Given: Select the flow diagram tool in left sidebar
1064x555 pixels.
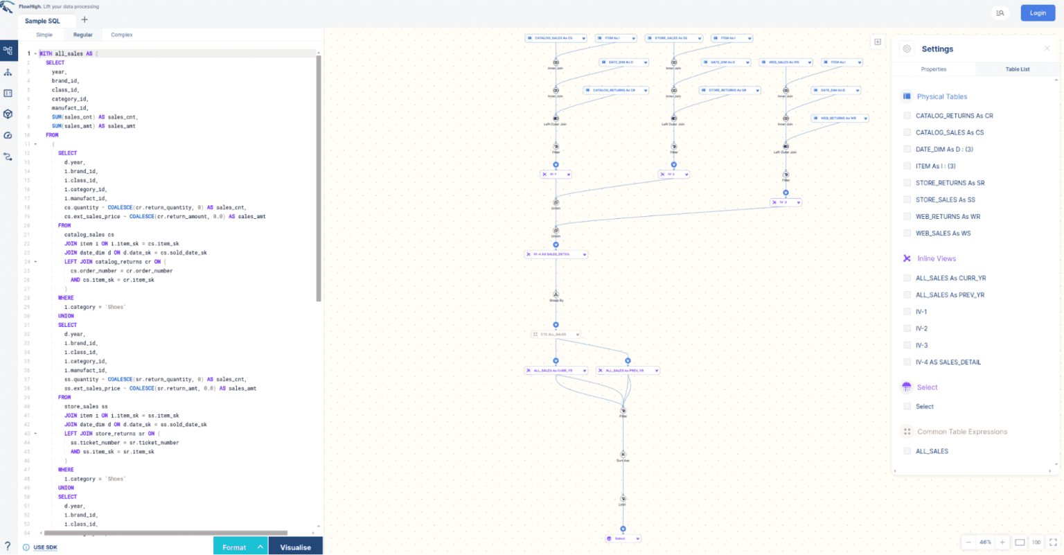Looking at the screenshot, I should point(8,51).
